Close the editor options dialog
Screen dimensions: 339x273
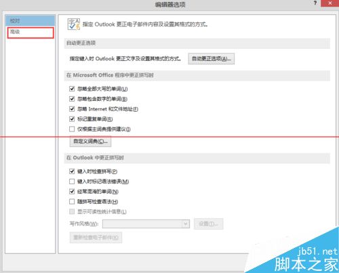[x=330, y=3]
